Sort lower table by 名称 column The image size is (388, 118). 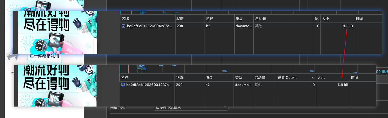[x=147, y=78]
